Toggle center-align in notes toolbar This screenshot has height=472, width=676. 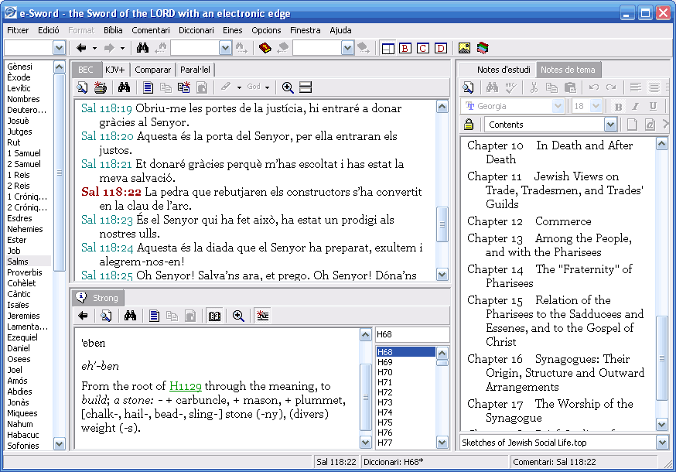(x=654, y=87)
